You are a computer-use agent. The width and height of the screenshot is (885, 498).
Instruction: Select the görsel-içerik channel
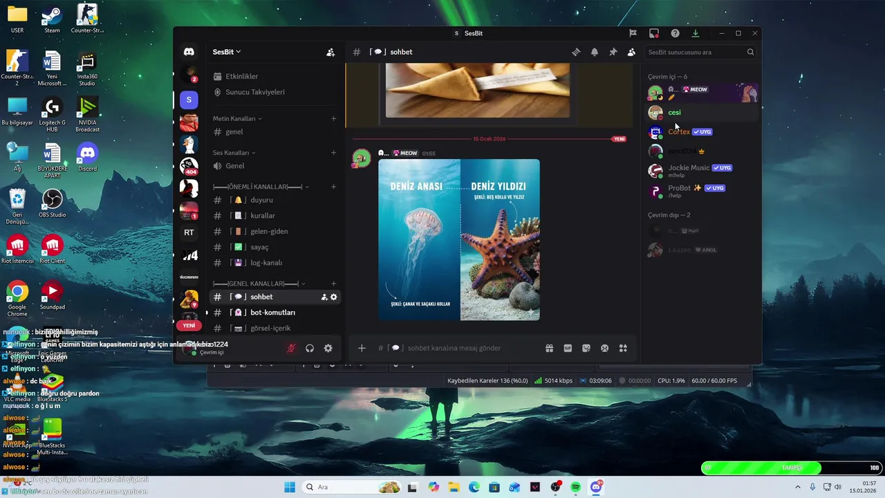275,328
